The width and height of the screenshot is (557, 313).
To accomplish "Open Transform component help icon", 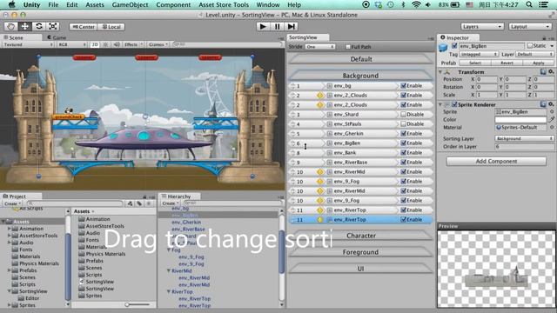I will point(543,71).
